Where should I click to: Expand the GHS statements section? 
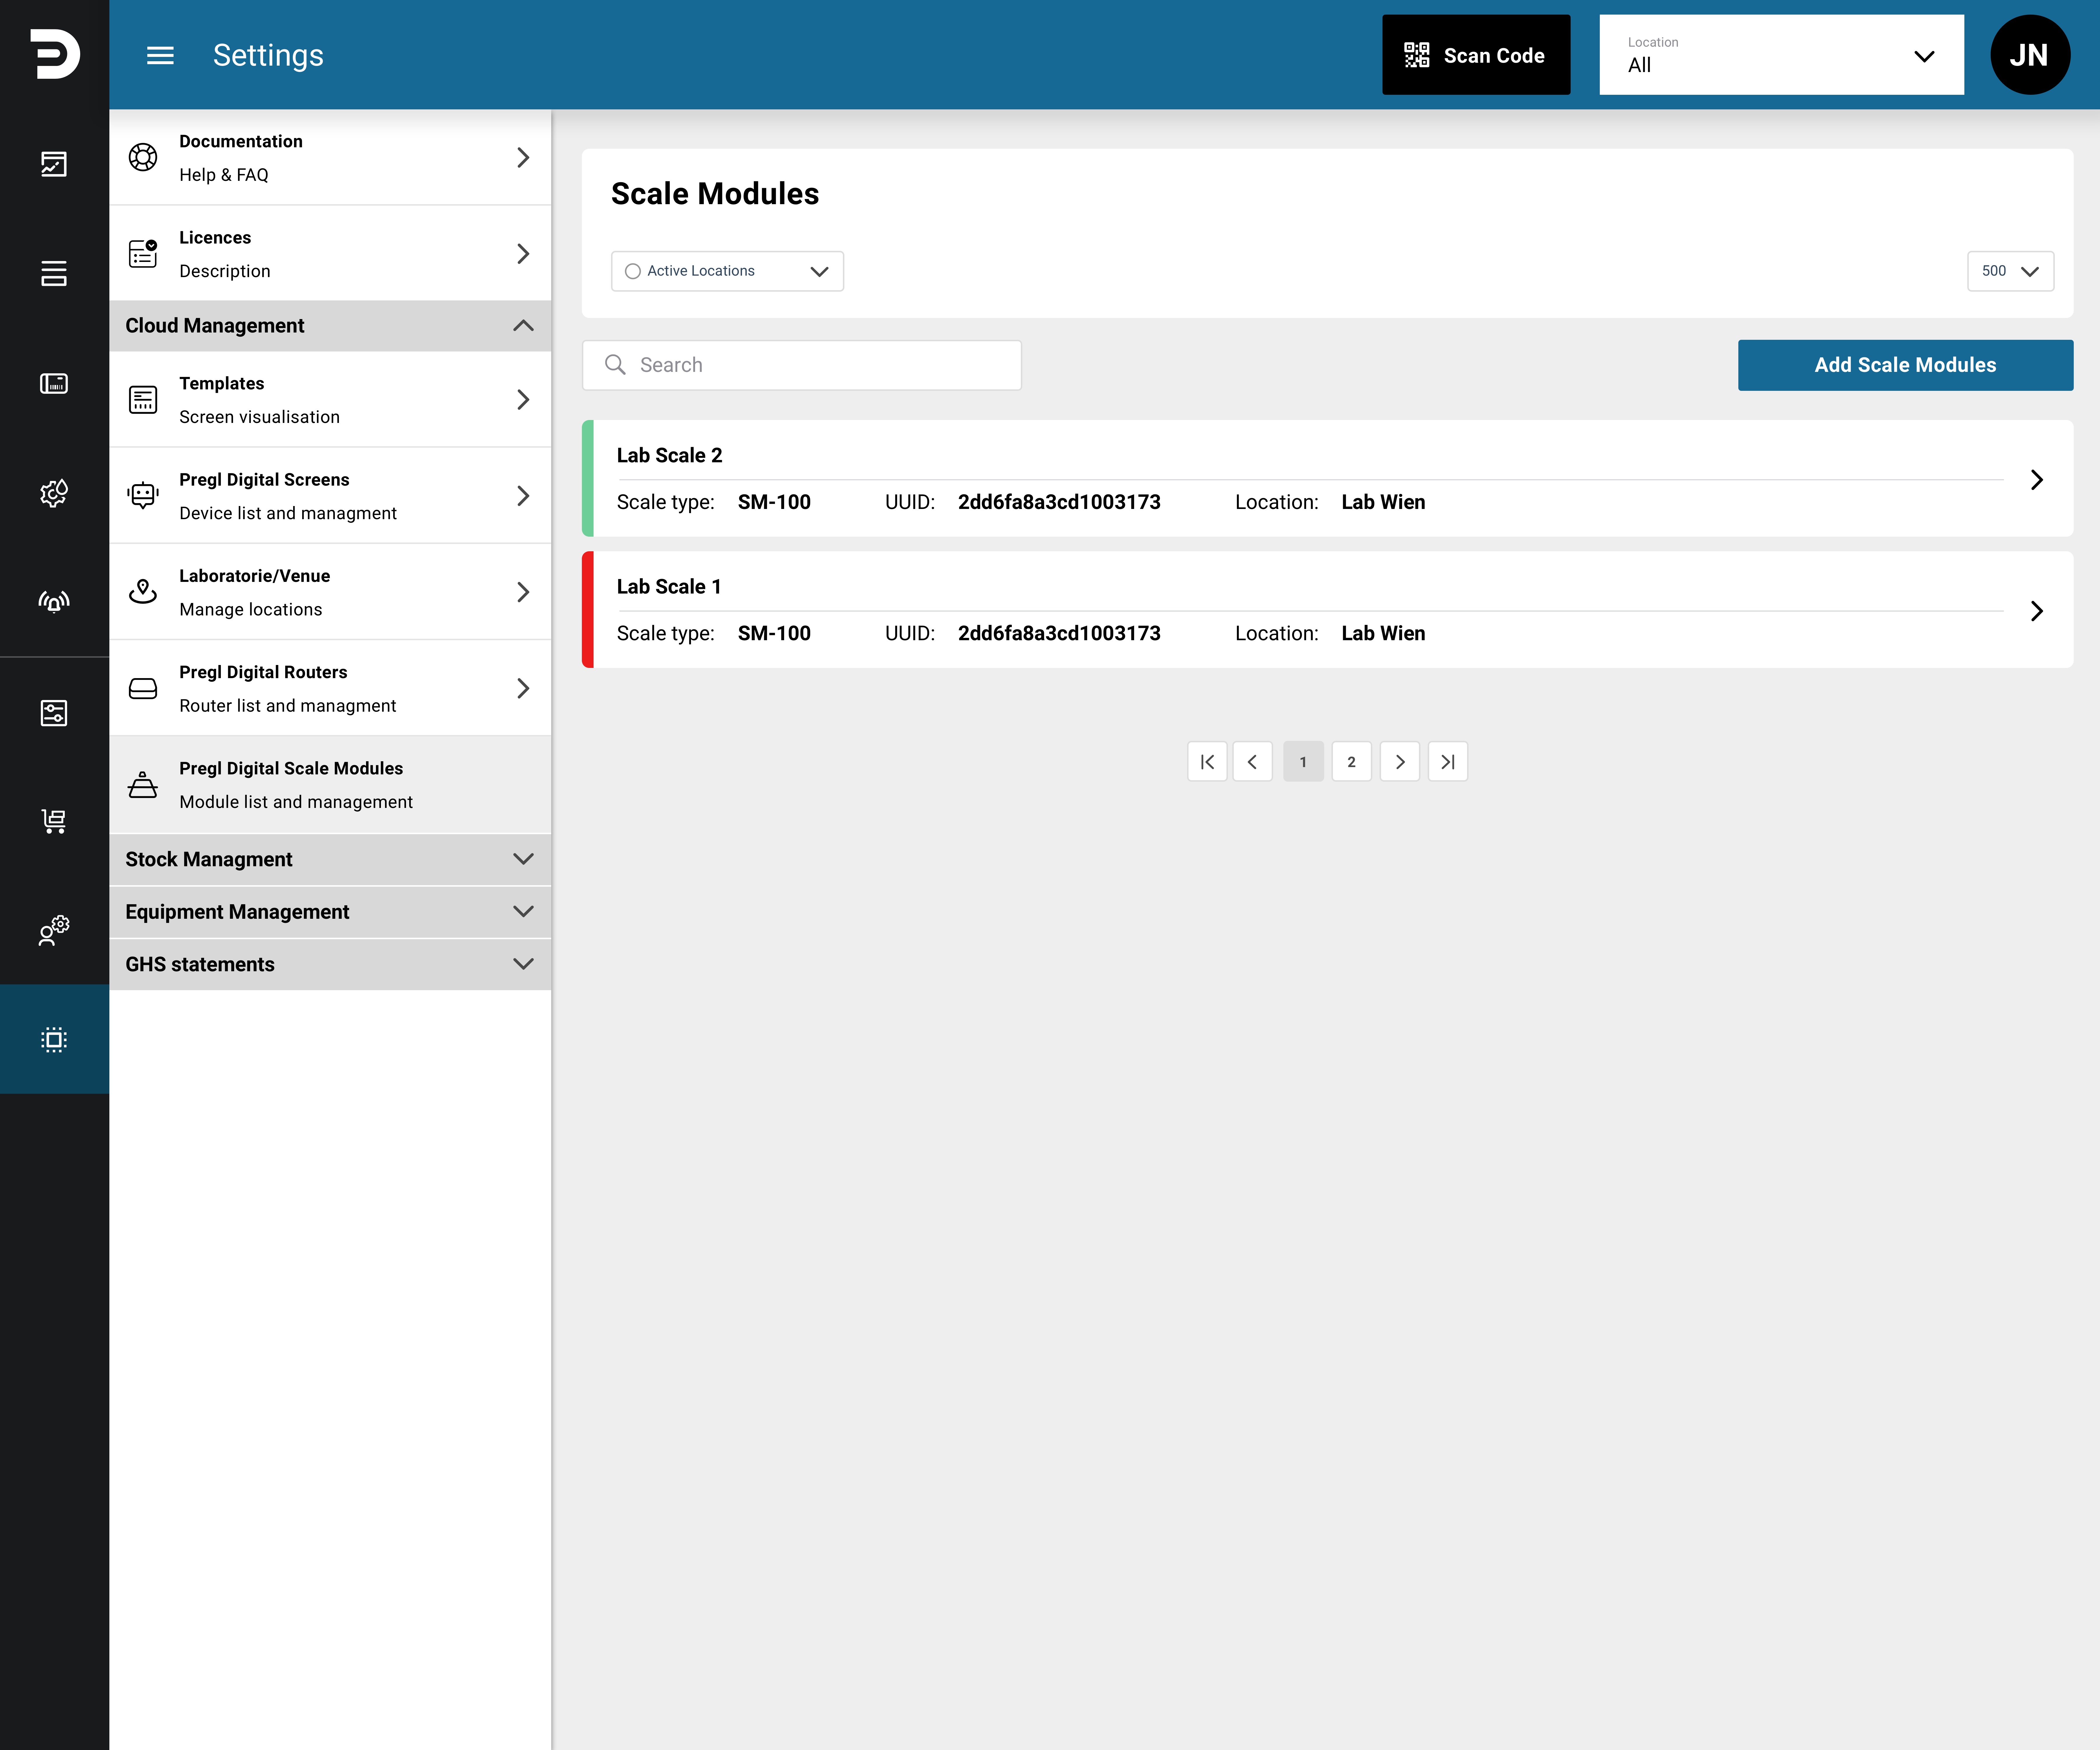(x=330, y=964)
